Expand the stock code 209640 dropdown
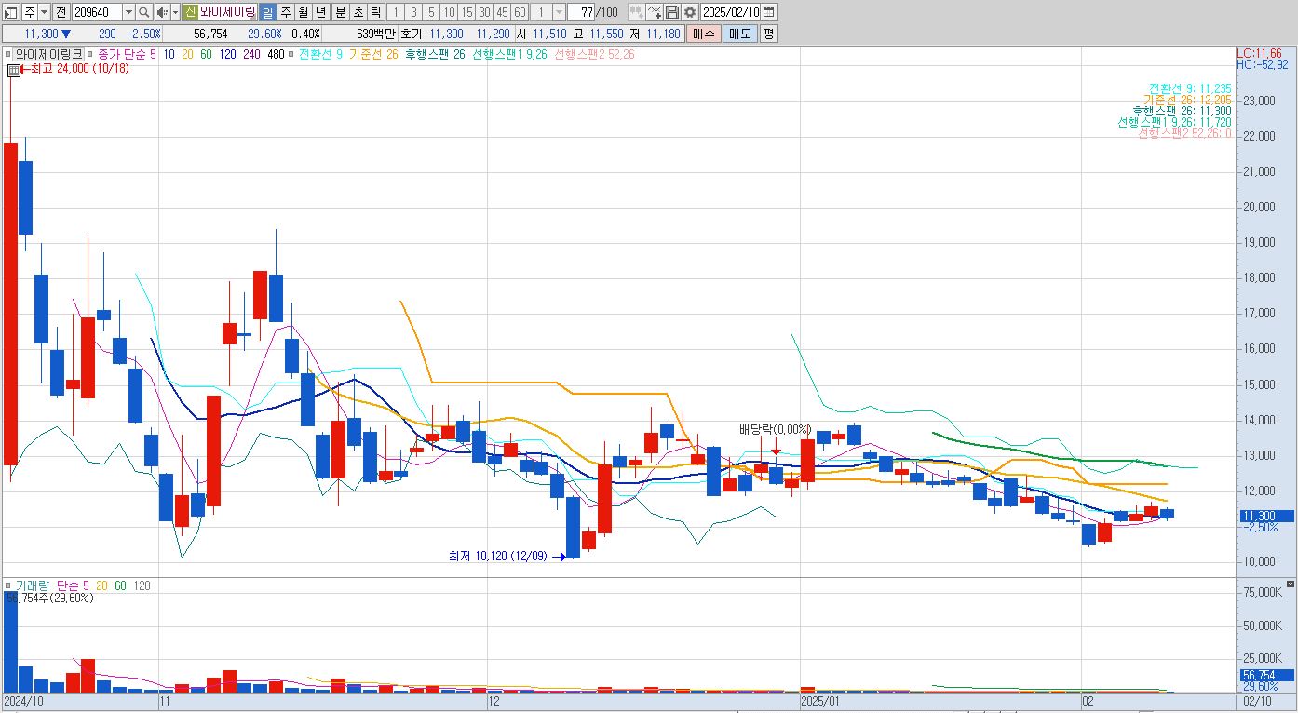 (x=129, y=12)
